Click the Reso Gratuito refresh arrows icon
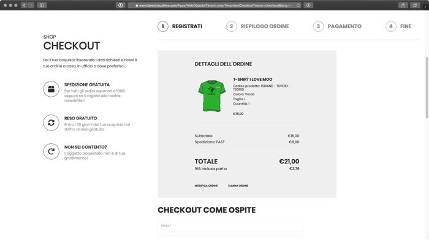Screen dimensions: 429x240 tap(51, 122)
